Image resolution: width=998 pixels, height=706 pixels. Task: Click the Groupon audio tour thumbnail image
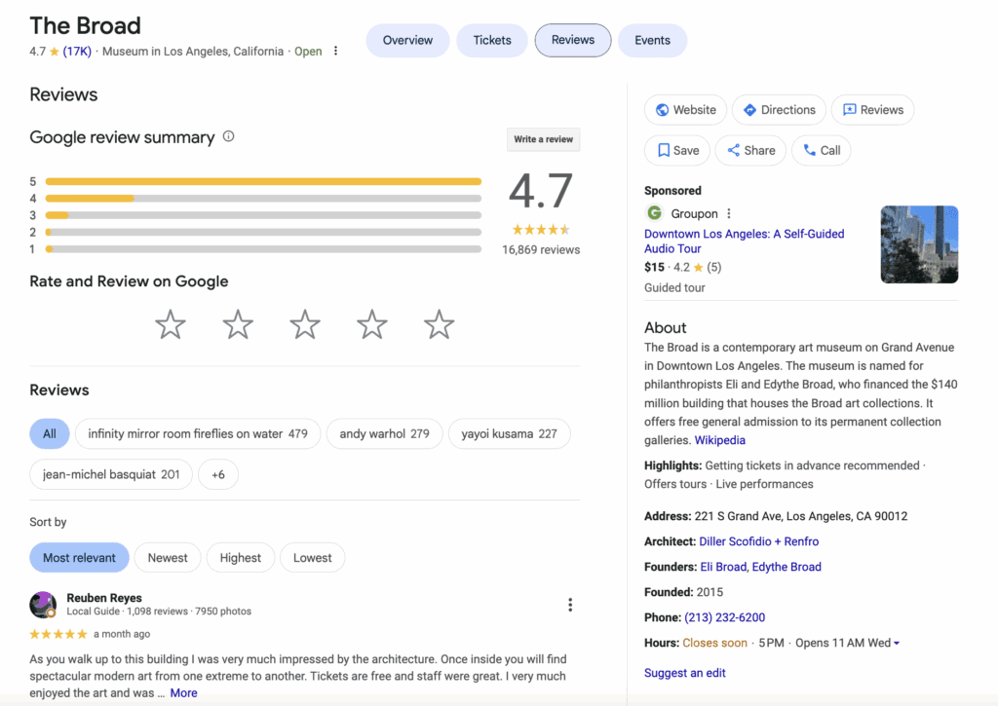click(919, 243)
